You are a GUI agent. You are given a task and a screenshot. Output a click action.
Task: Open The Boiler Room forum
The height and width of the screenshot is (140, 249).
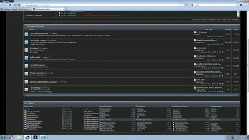click(37, 65)
